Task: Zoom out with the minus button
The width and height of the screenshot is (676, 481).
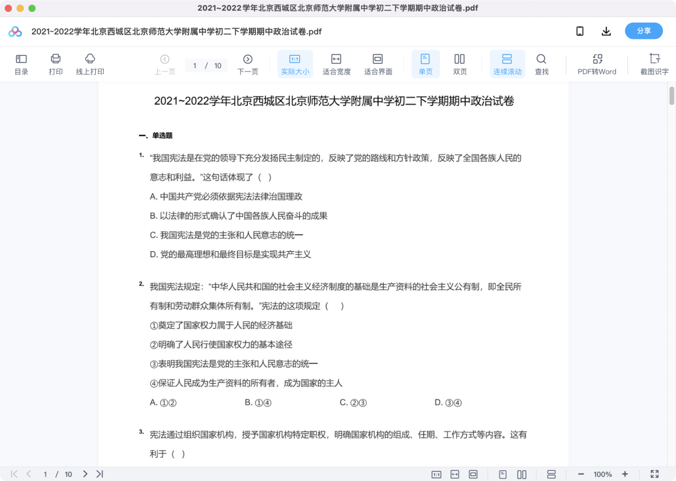Action: pyautogui.click(x=581, y=474)
